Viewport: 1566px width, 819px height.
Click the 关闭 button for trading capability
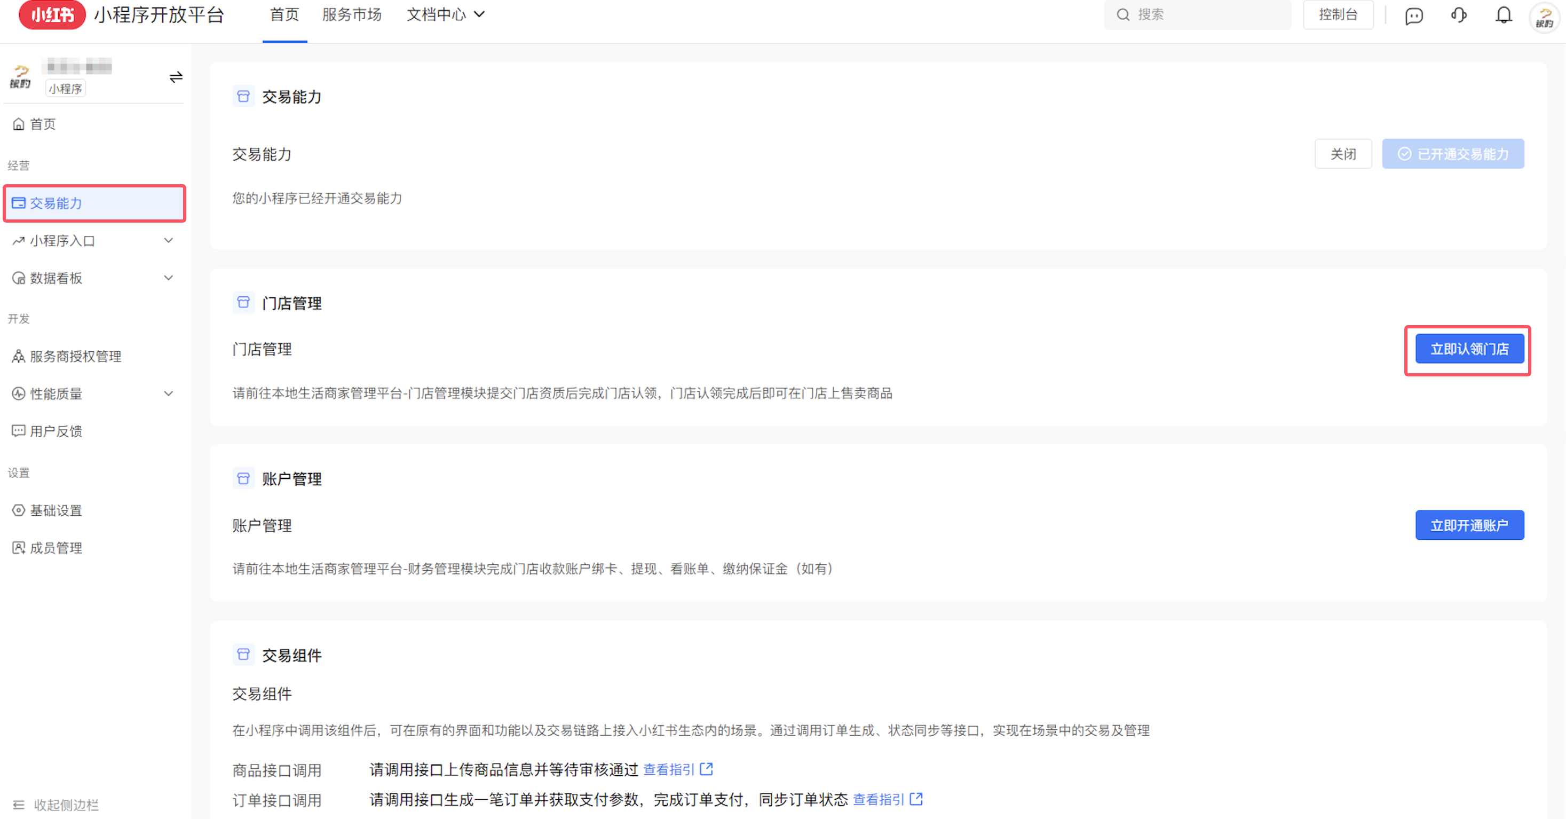point(1343,153)
